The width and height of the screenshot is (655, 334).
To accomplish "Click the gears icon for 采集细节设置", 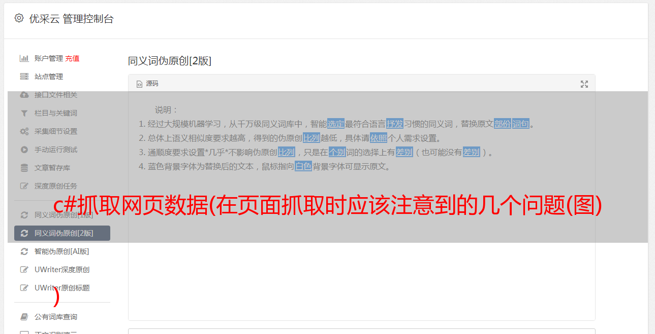I will click(24, 131).
